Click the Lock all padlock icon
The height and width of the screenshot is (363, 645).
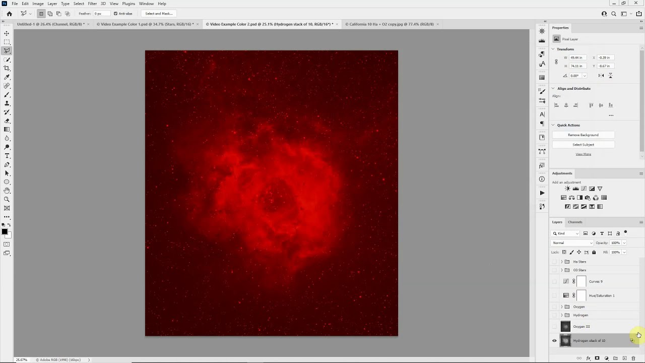click(x=594, y=252)
